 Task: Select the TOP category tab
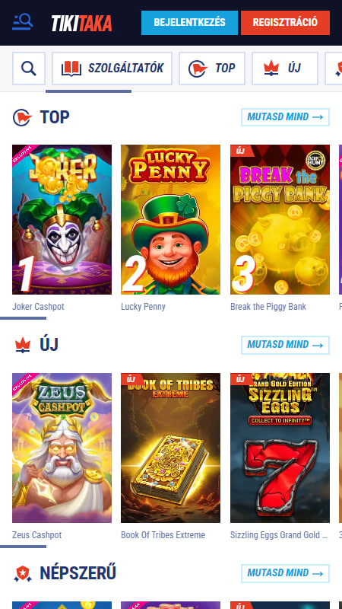212,69
